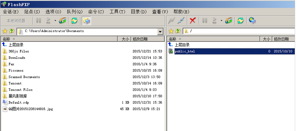Click remote pane transfer files icon

(x=229, y=21)
